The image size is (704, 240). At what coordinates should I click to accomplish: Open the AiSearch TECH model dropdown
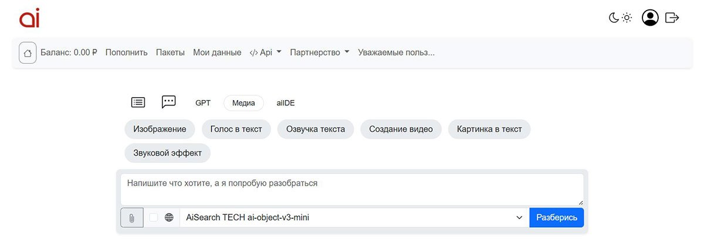point(354,218)
